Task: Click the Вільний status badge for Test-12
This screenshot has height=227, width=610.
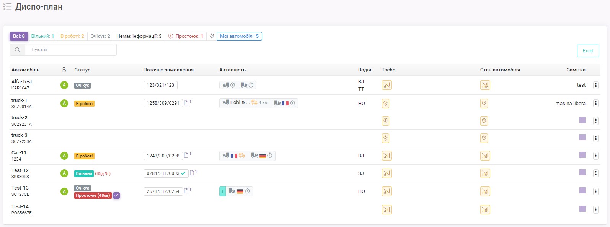Action: tap(84, 173)
